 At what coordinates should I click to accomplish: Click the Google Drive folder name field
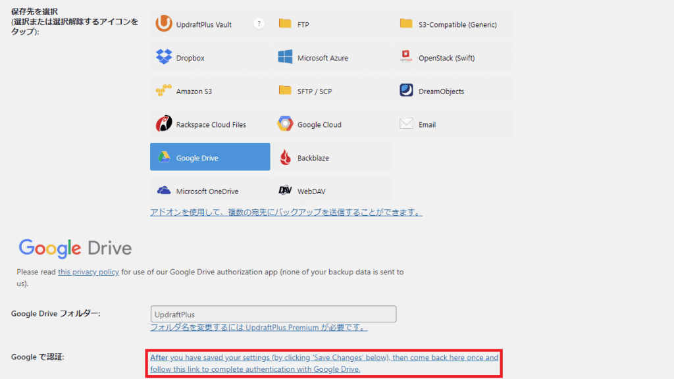273,314
